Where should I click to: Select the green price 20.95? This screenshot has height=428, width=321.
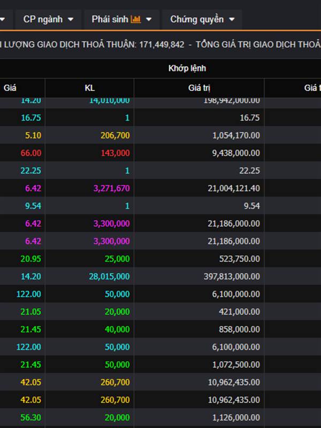pyautogui.click(x=31, y=259)
